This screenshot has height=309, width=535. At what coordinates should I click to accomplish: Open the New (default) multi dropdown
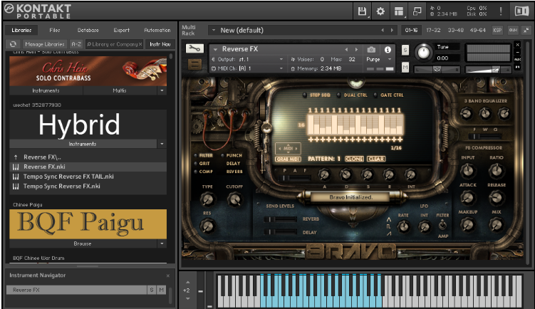[x=214, y=30]
